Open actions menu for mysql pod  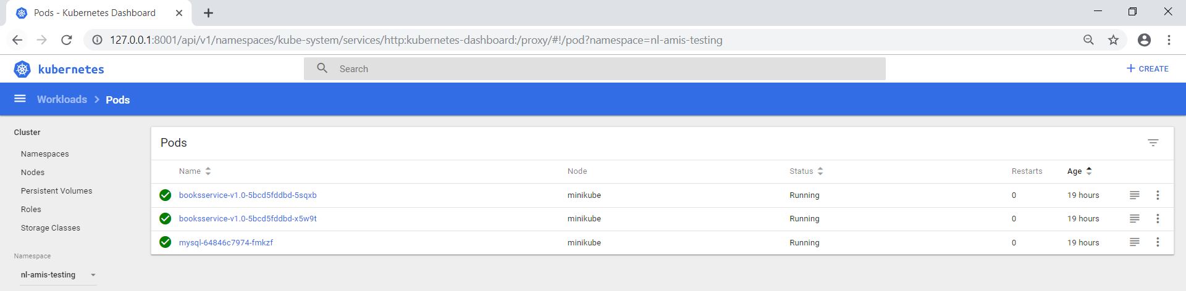tap(1158, 242)
